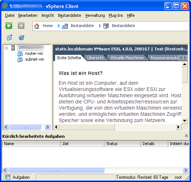Click the new resource pool toolbar icon
Screen dimensions: 191x182
pos(22,38)
